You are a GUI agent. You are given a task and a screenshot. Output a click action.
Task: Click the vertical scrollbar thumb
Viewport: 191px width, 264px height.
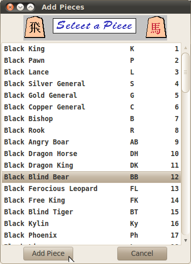185,72
